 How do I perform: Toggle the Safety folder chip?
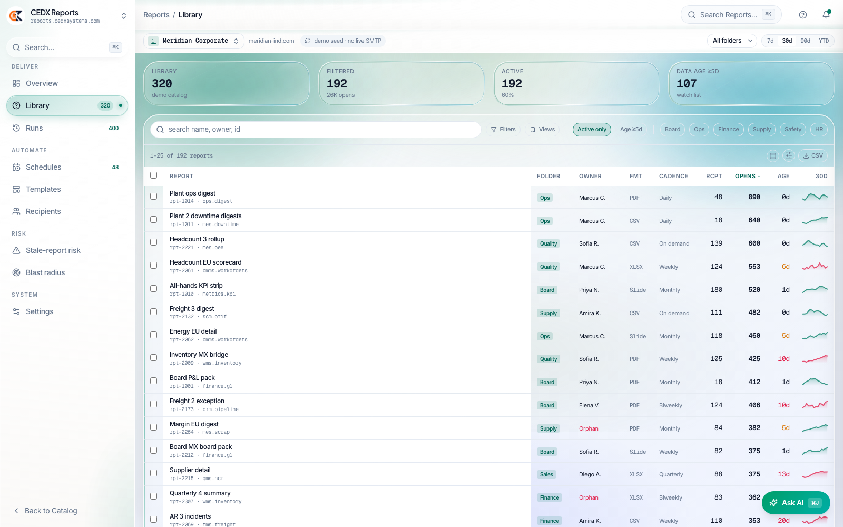[793, 129]
